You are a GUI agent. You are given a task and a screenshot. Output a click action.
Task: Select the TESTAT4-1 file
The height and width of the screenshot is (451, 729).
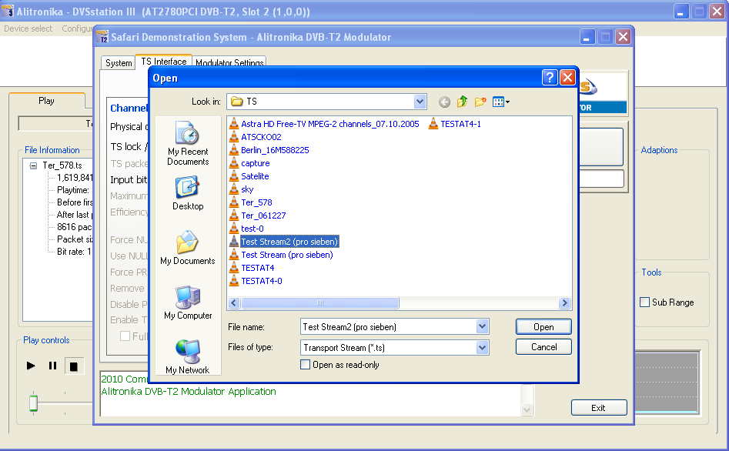455,124
